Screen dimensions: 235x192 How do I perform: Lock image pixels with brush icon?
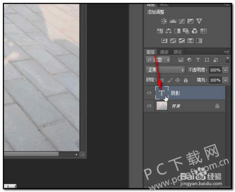coord(170,80)
